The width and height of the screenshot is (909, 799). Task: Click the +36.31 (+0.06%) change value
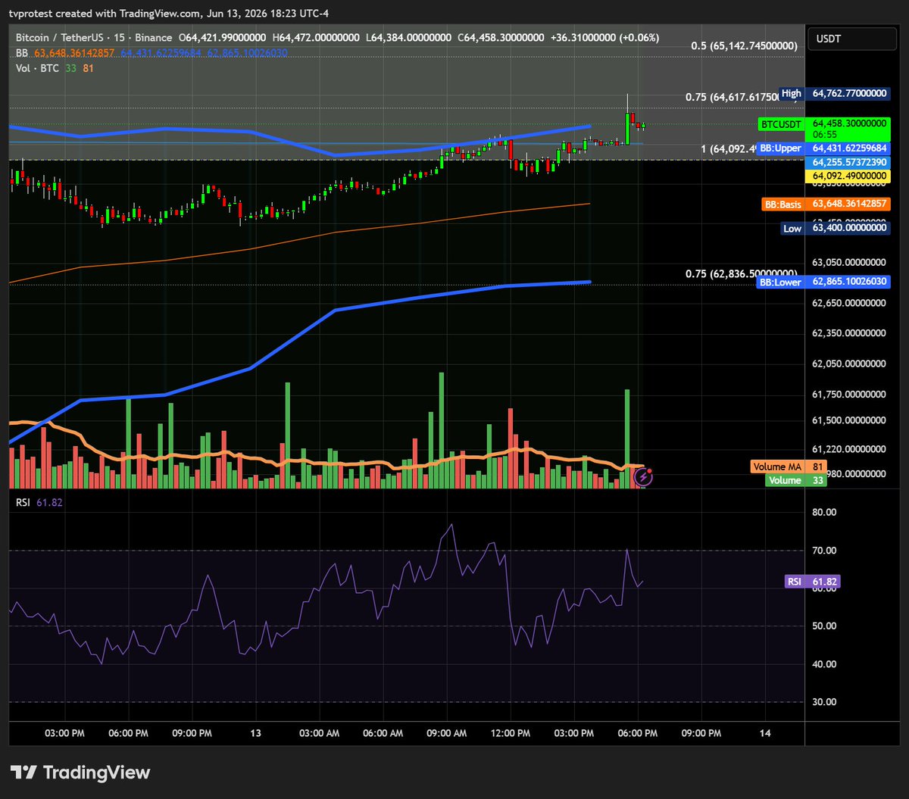click(604, 37)
